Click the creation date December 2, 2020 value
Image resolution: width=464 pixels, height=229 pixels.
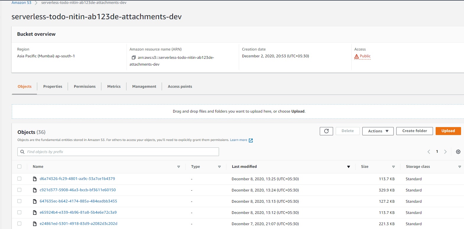tap(275, 56)
